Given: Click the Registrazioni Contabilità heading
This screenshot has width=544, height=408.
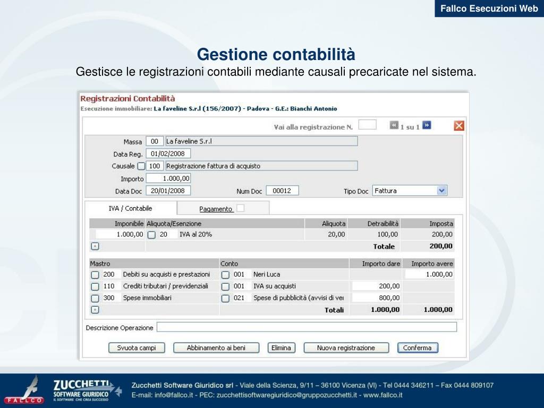Looking at the screenshot, I should coord(127,98).
